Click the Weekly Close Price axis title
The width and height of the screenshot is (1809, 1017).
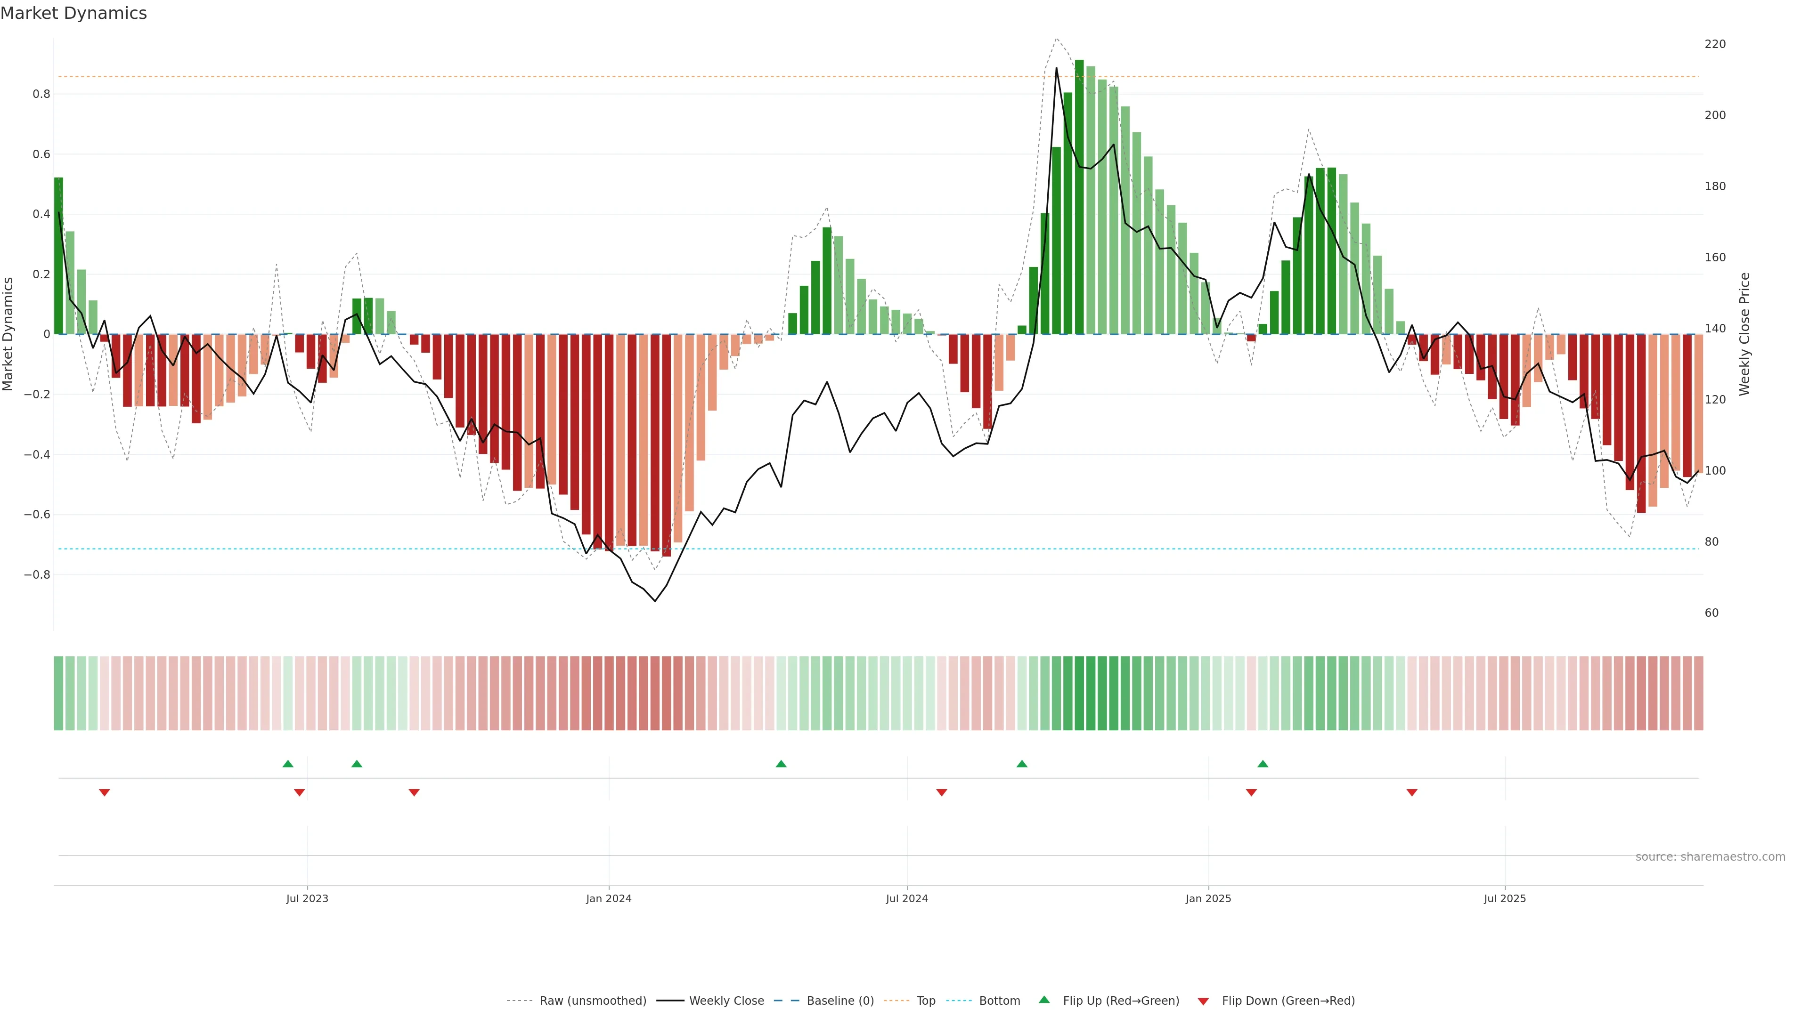coord(1744,334)
